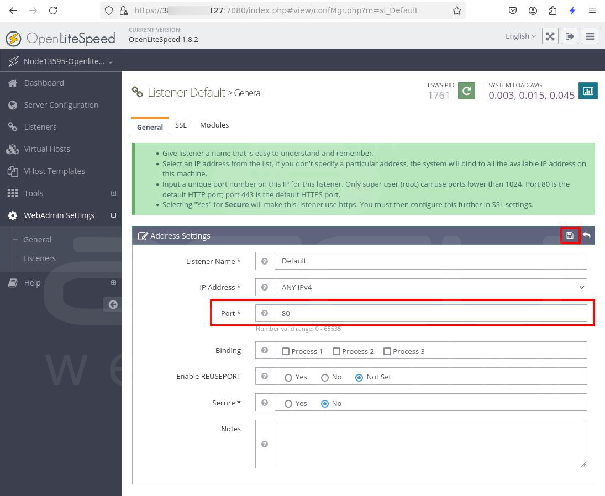
Task: Select No for Enable REUSEPORT
Action: tap(325, 378)
